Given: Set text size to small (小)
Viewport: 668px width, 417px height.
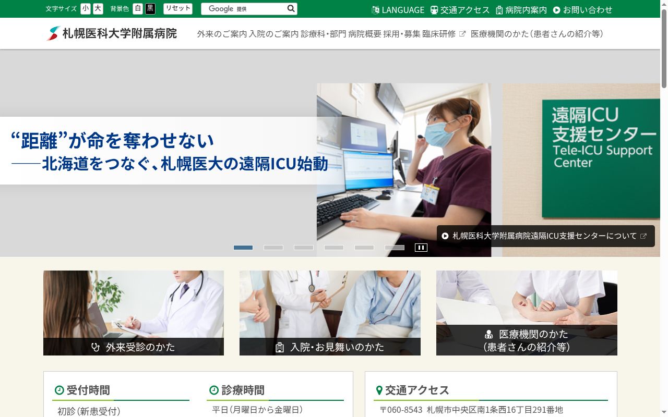Looking at the screenshot, I should point(86,9).
